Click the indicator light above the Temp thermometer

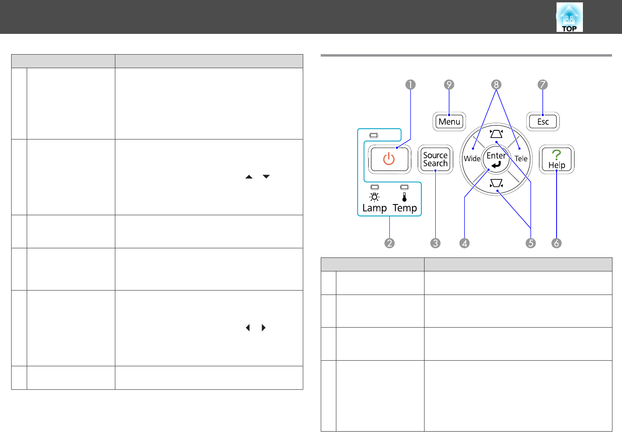[405, 187]
